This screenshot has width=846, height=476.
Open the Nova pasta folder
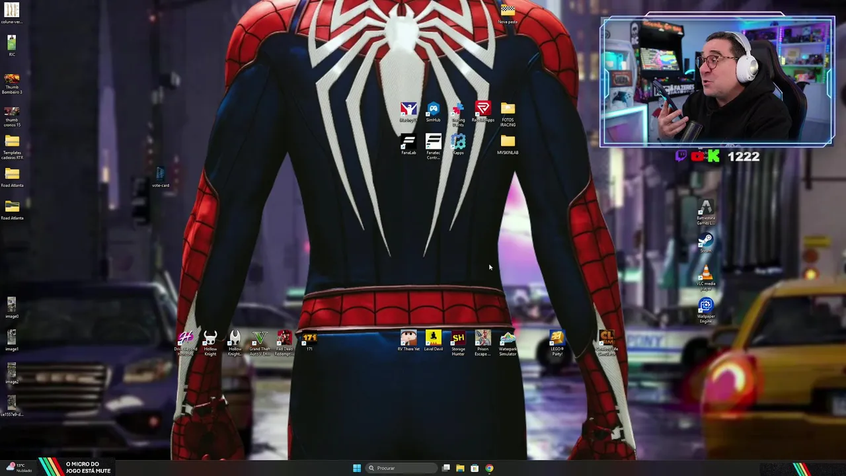[x=508, y=14]
